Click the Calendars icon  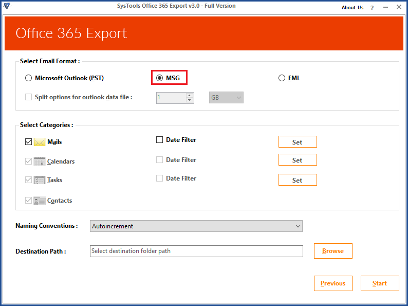pyautogui.click(x=40, y=161)
